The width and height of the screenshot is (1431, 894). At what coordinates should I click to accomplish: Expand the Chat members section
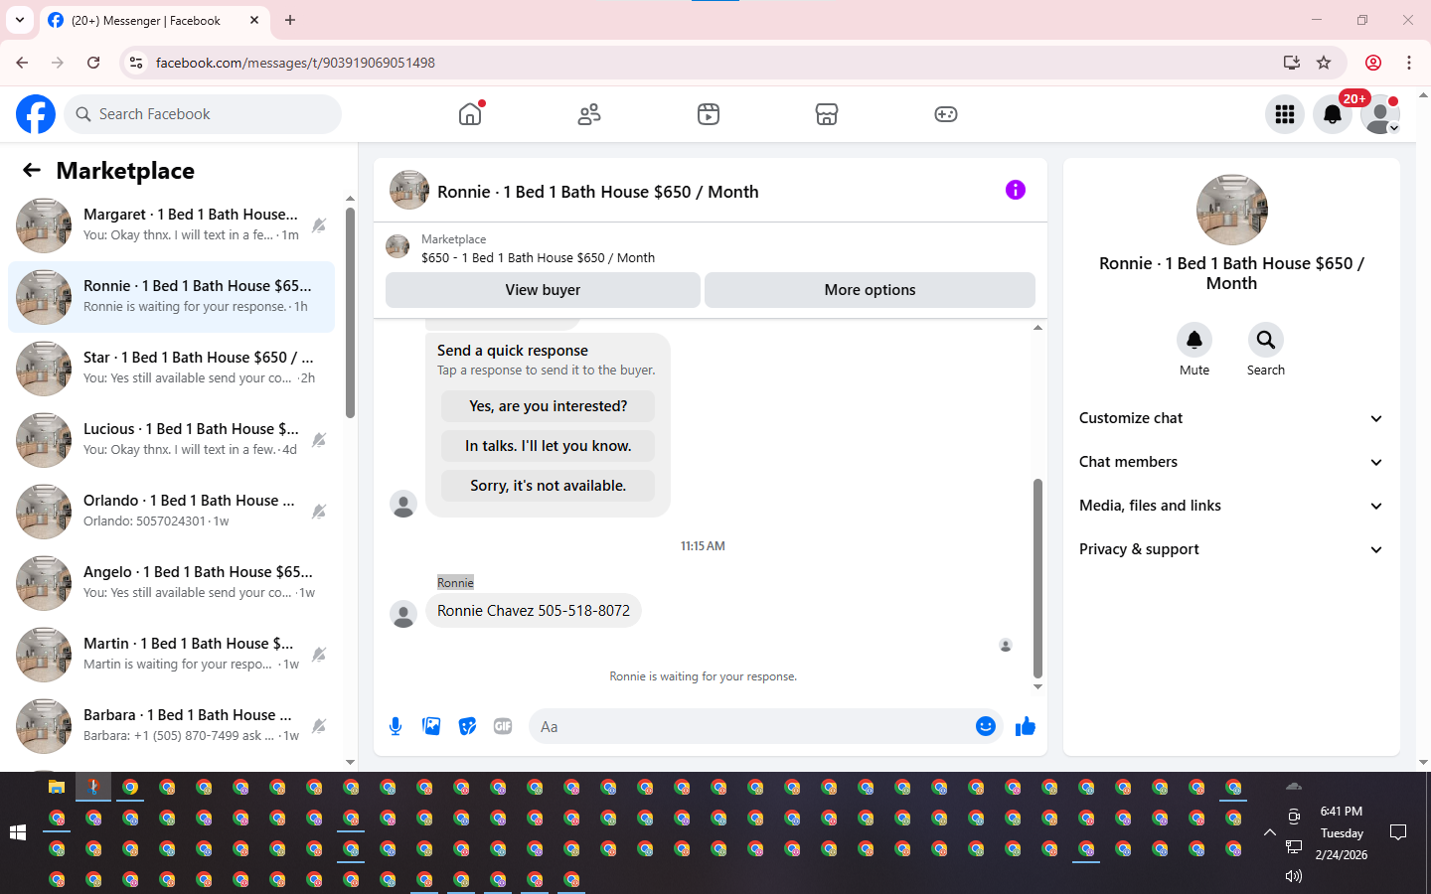coord(1231,462)
